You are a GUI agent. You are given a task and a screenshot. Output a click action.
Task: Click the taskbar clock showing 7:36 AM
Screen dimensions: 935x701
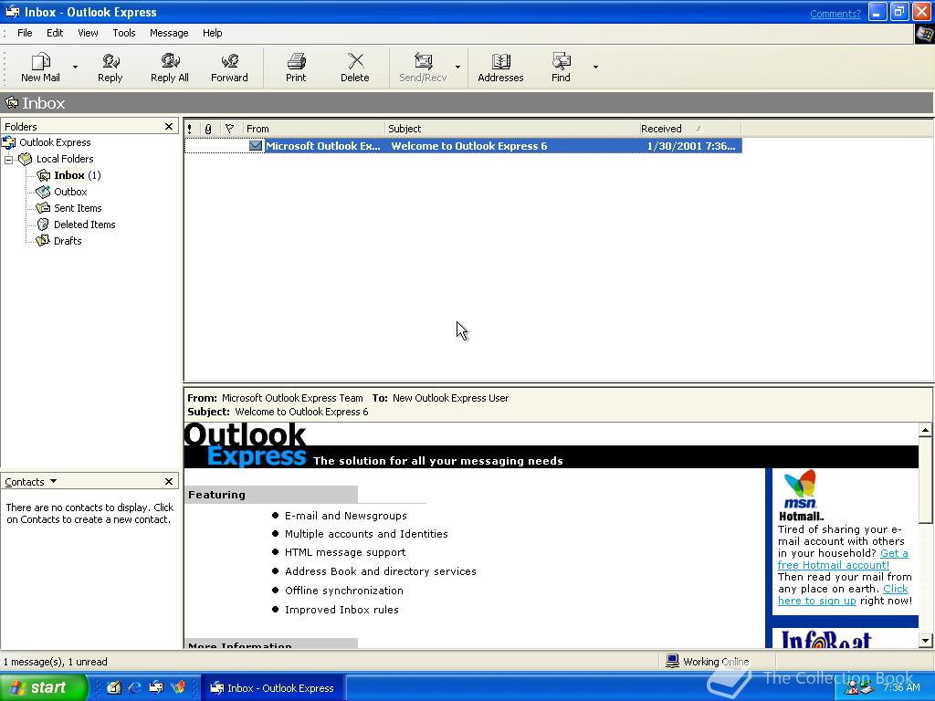coord(901,687)
